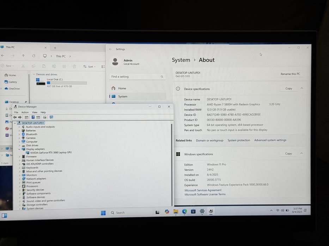This screenshot has width=329, height=246.
Task: Click taskbar Search box
Action: point(130,213)
